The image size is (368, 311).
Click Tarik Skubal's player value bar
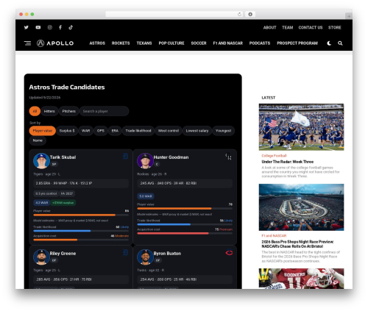coord(81,215)
